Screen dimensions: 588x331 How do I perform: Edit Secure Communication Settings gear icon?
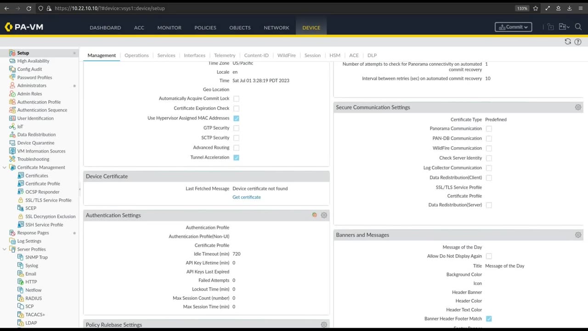(x=578, y=107)
